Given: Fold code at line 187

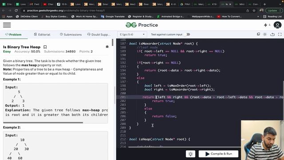Looking at the screenshot, I should click(x=127, y=44).
